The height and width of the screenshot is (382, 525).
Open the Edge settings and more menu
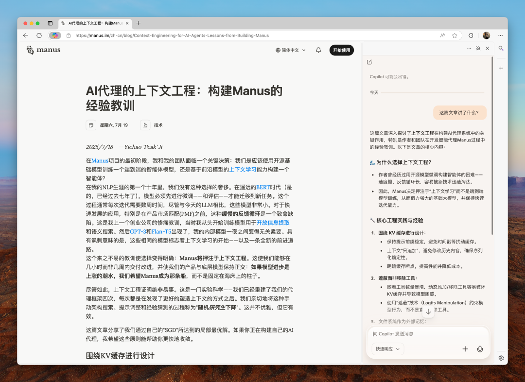click(x=501, y=35)
